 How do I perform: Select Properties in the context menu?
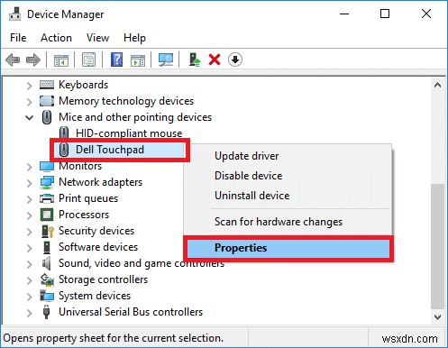(288, 248)
